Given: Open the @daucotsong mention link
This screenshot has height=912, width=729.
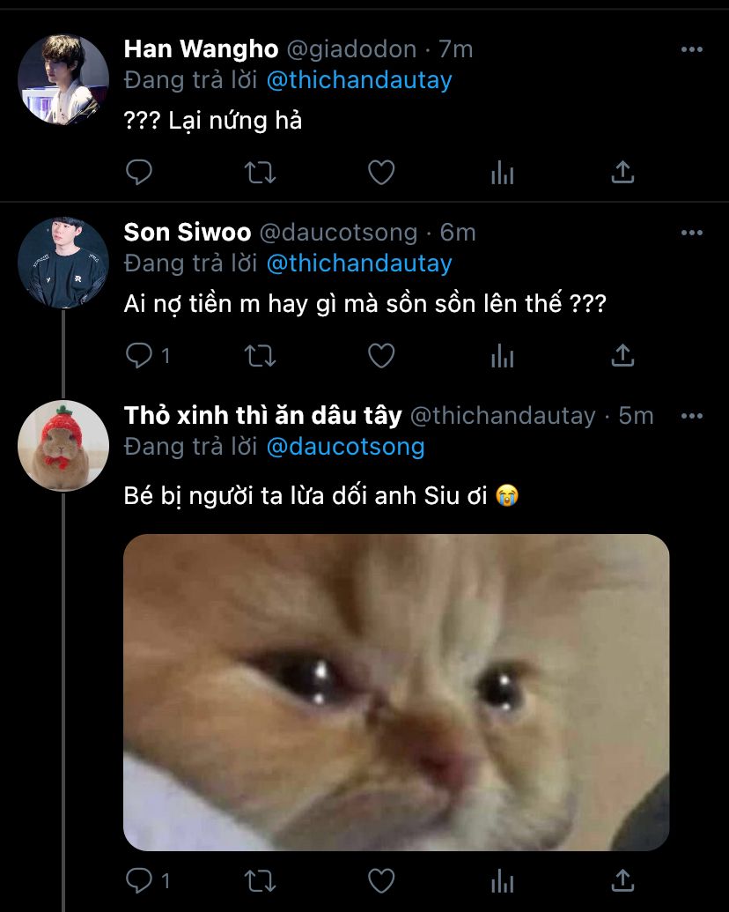Looking at the screenshot, I should (345, 447).
